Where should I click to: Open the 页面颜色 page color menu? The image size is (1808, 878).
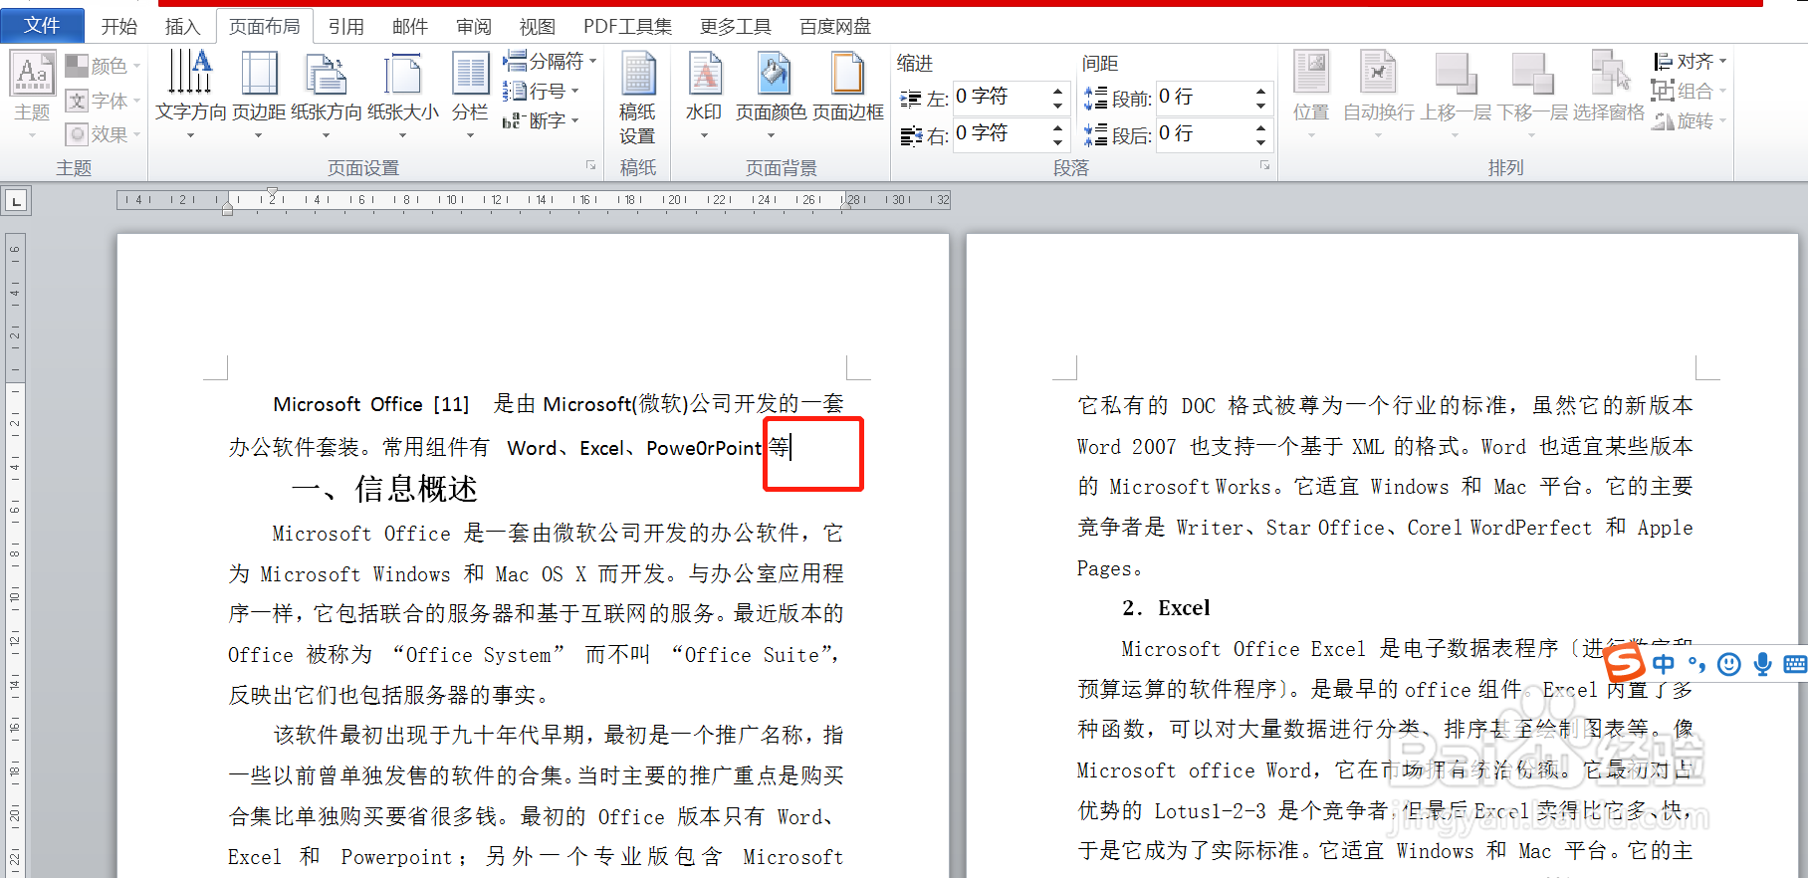coord(772,95)
